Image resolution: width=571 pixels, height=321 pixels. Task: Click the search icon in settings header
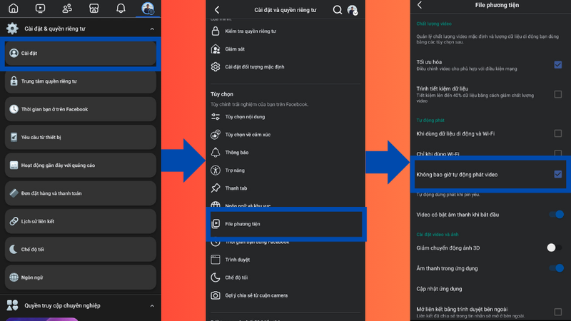(x=338, y=10)
